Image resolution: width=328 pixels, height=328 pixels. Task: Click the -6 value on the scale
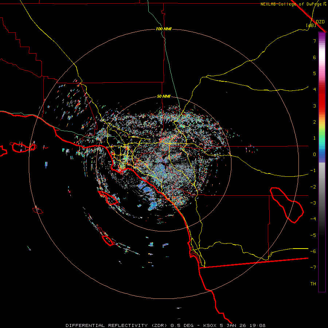[x=313, y=251]
